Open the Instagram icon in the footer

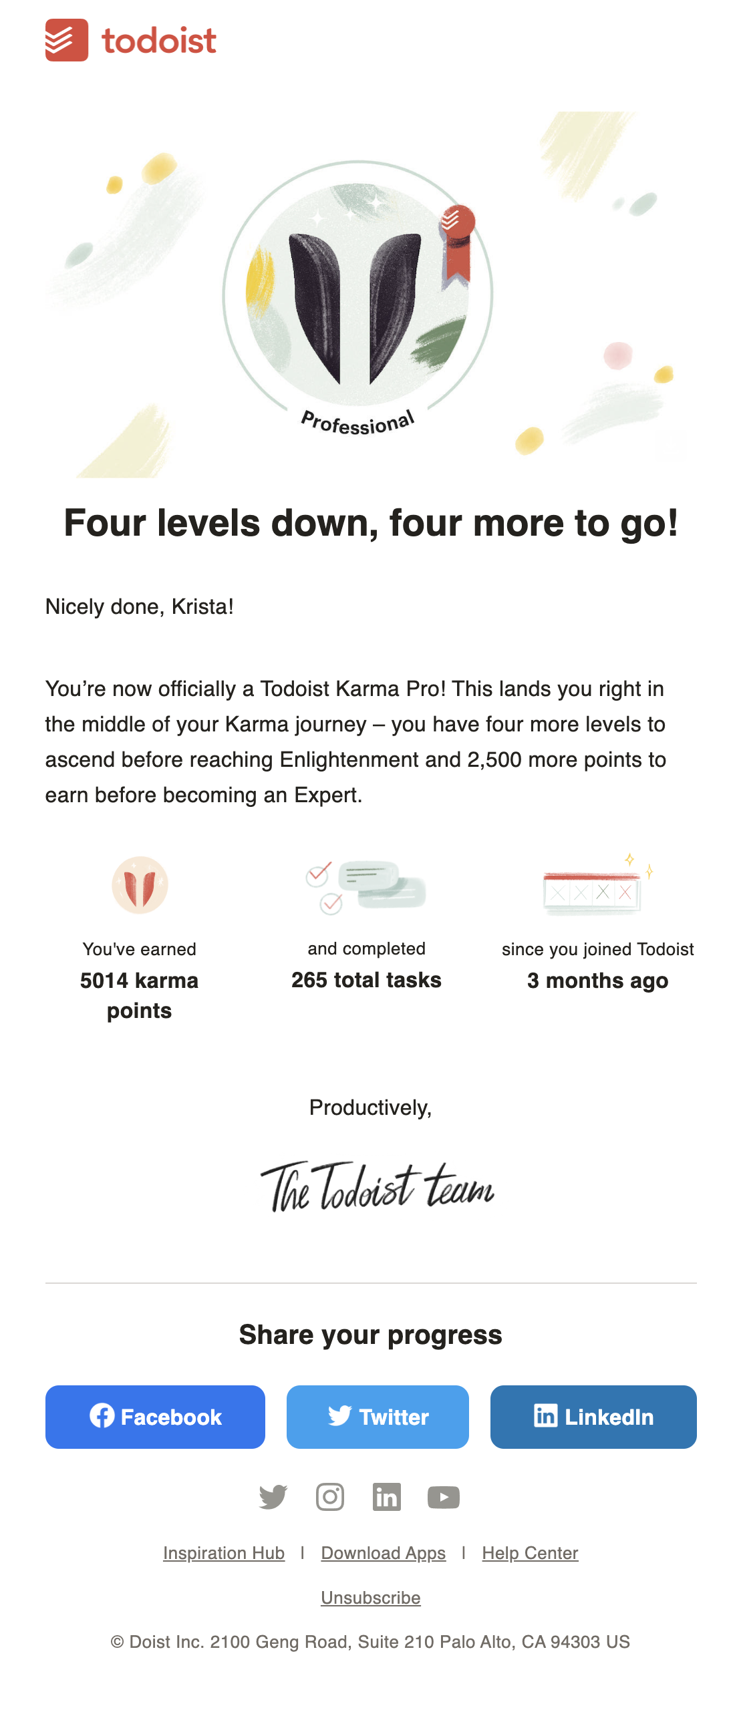(331, 1496)
